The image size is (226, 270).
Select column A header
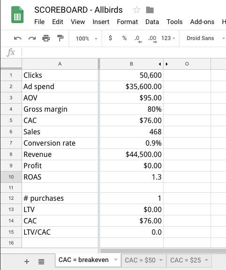(x=60, y=64)
